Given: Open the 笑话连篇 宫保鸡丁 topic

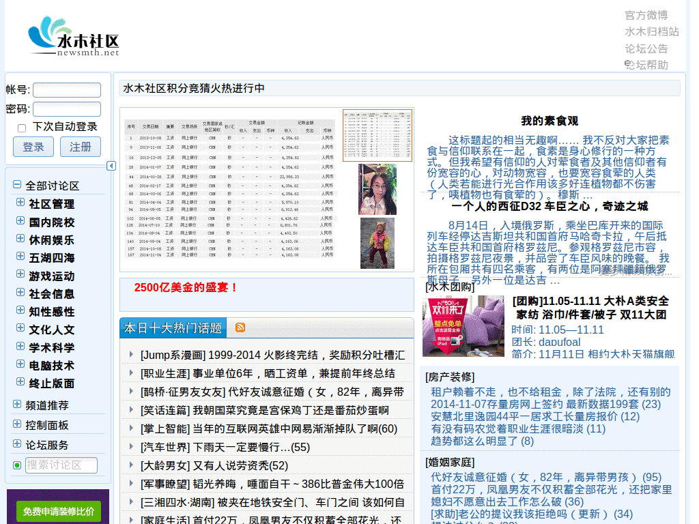Looking at the screenshot, I should [x=264, y=410].
